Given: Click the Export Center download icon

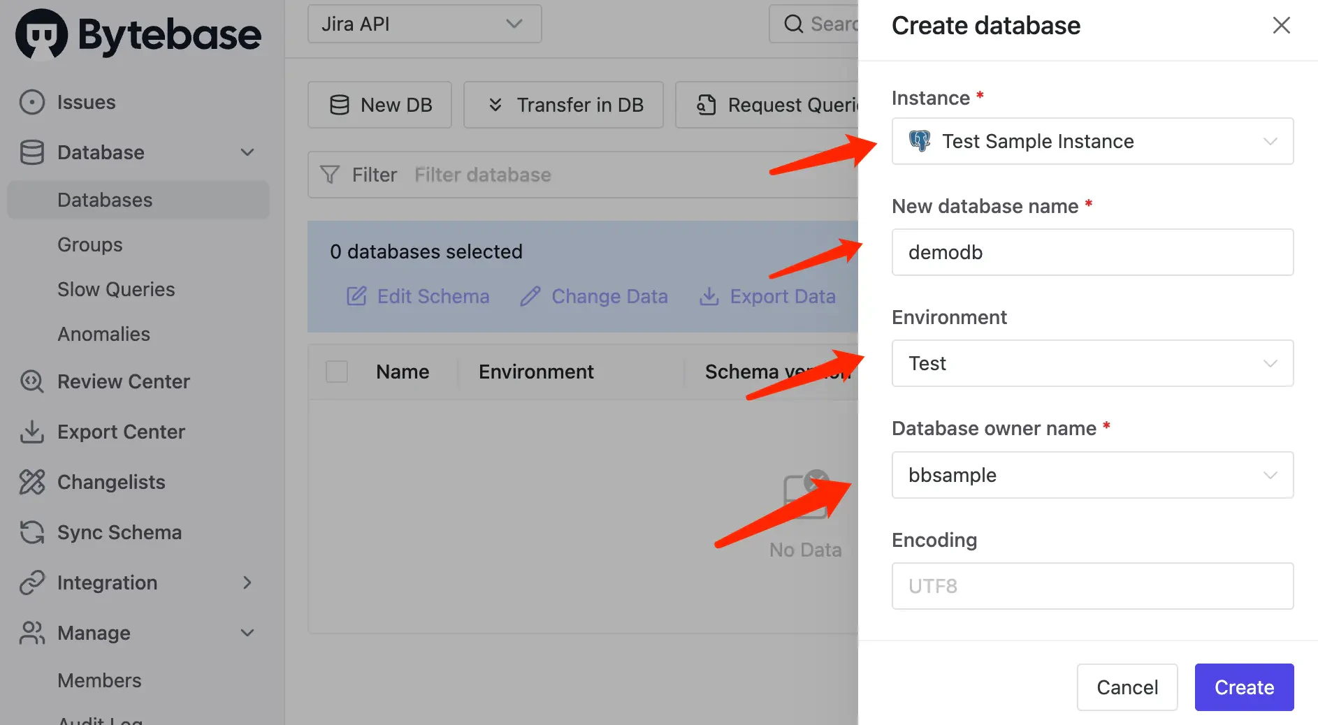Looking at the screenshot, I should tap(32, 432).
